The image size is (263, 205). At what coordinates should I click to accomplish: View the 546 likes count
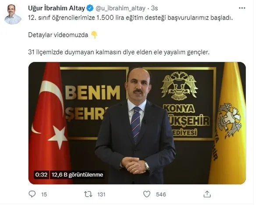point(161,194)
